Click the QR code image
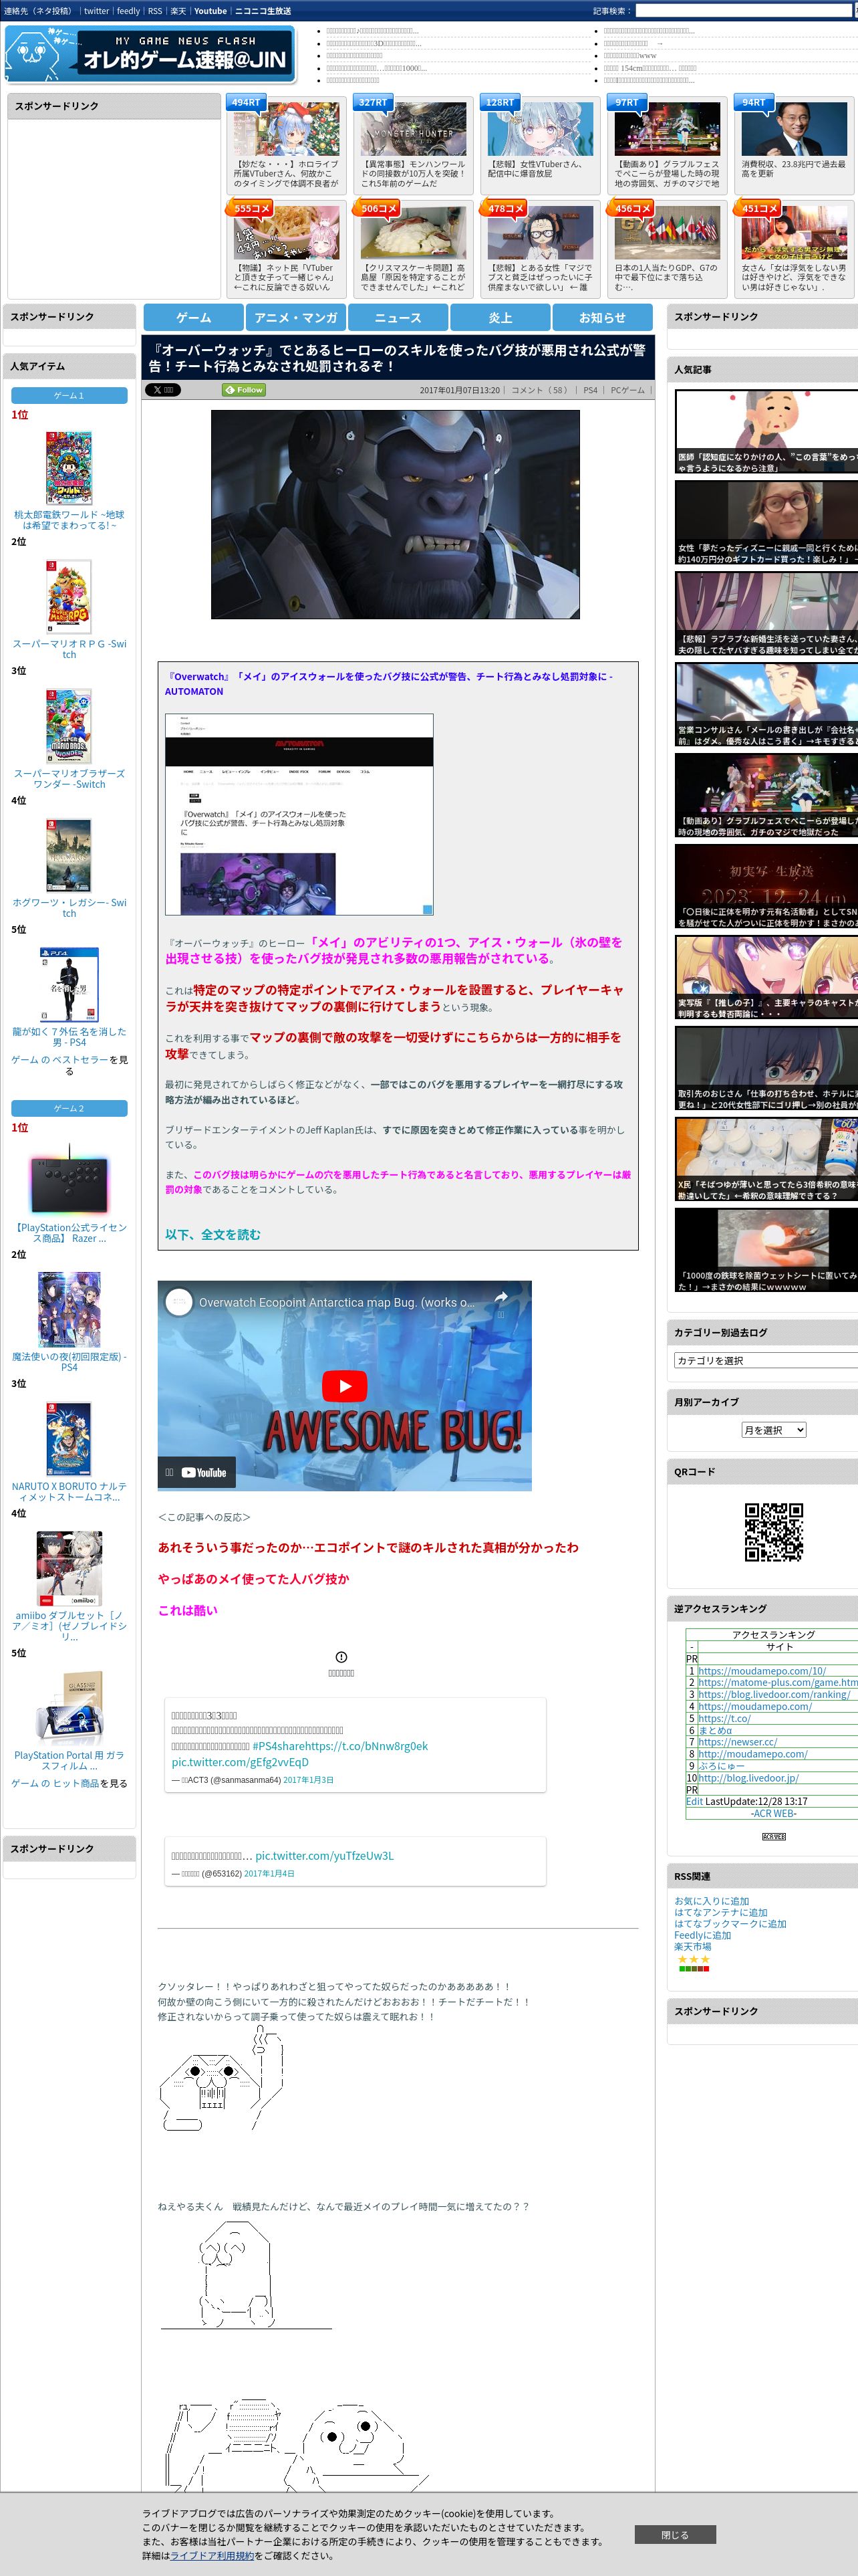The image size is (858, 2576). pyautogui.click(x=773, y=1531)
